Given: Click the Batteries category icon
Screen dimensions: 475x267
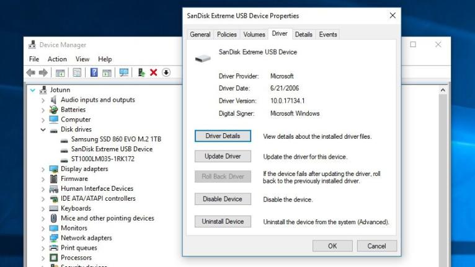Looking at the screenshot, I should (x=53, y=110).
